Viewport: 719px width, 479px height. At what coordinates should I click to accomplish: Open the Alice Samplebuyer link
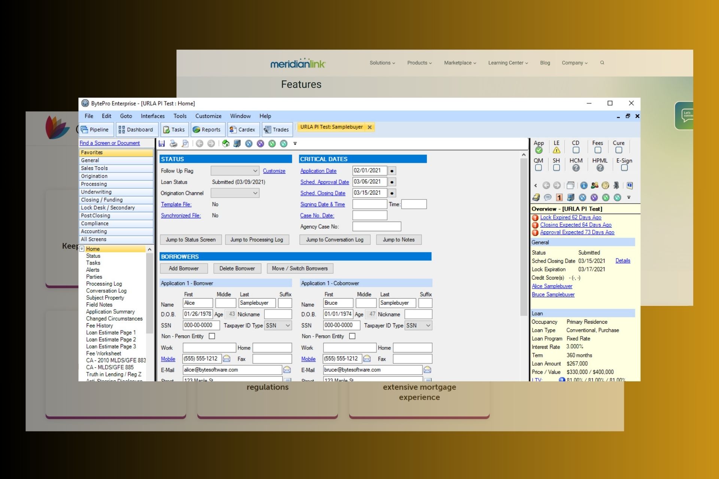[x=552, y=286]
